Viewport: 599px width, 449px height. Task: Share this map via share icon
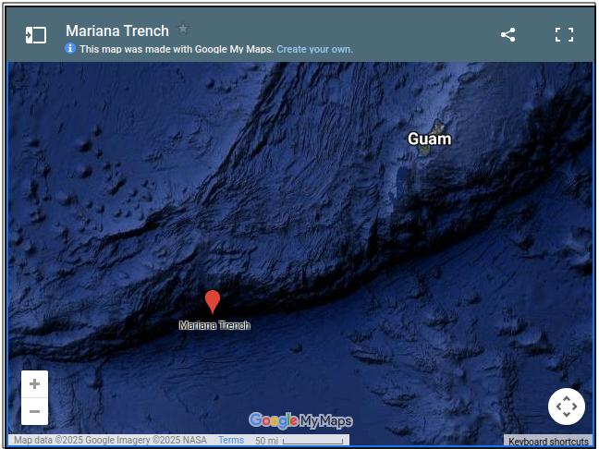508,35
